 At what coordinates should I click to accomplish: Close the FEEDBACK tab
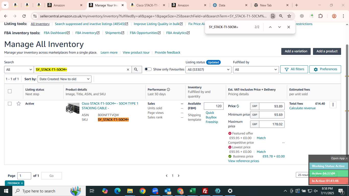point(22,183)
